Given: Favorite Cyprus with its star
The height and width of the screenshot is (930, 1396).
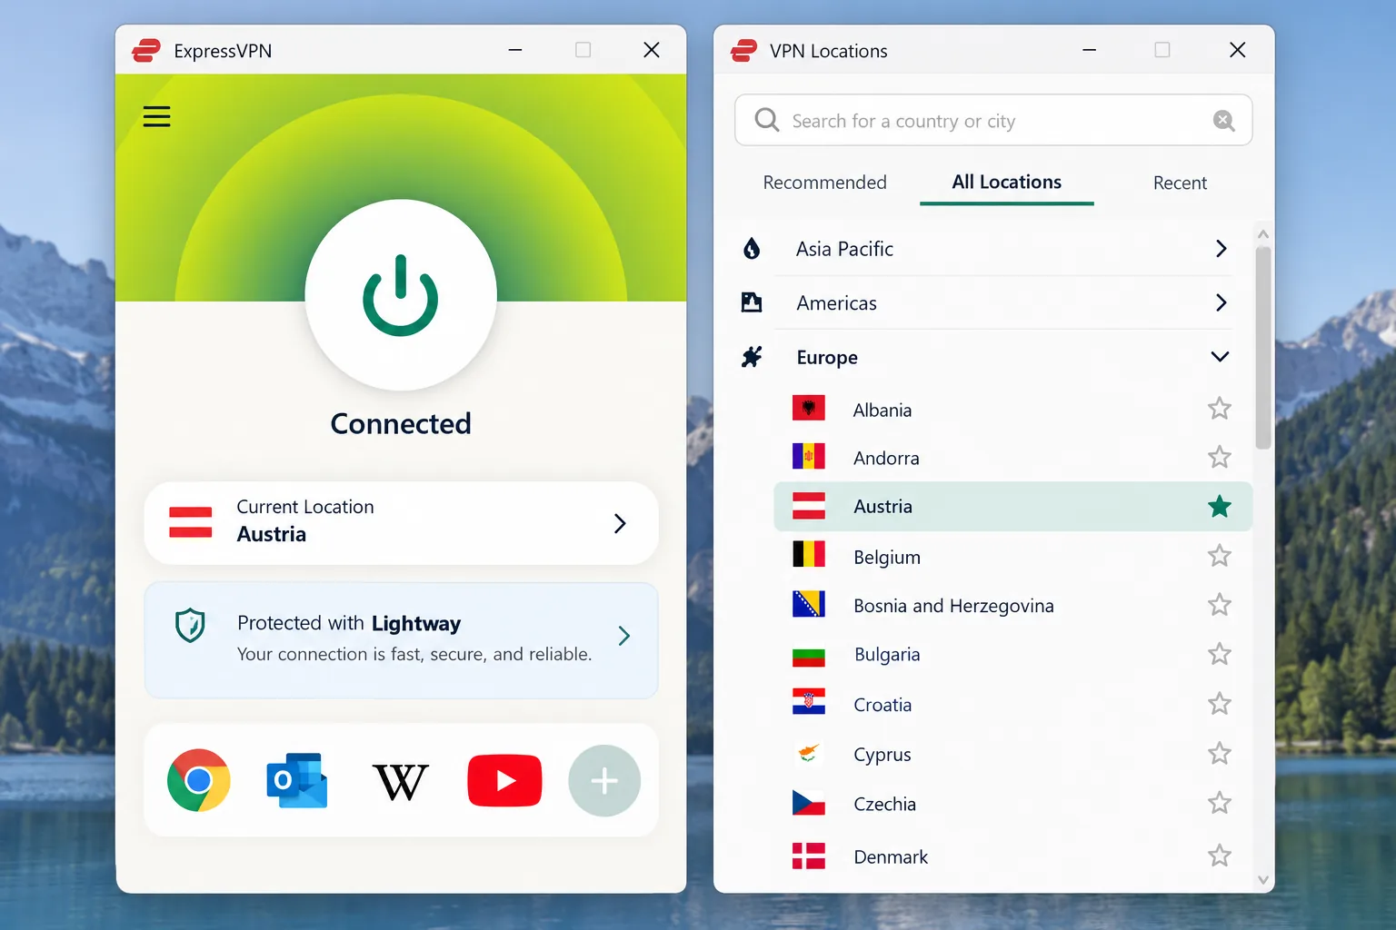Looking at the screenshot, I should (1220, 754).
